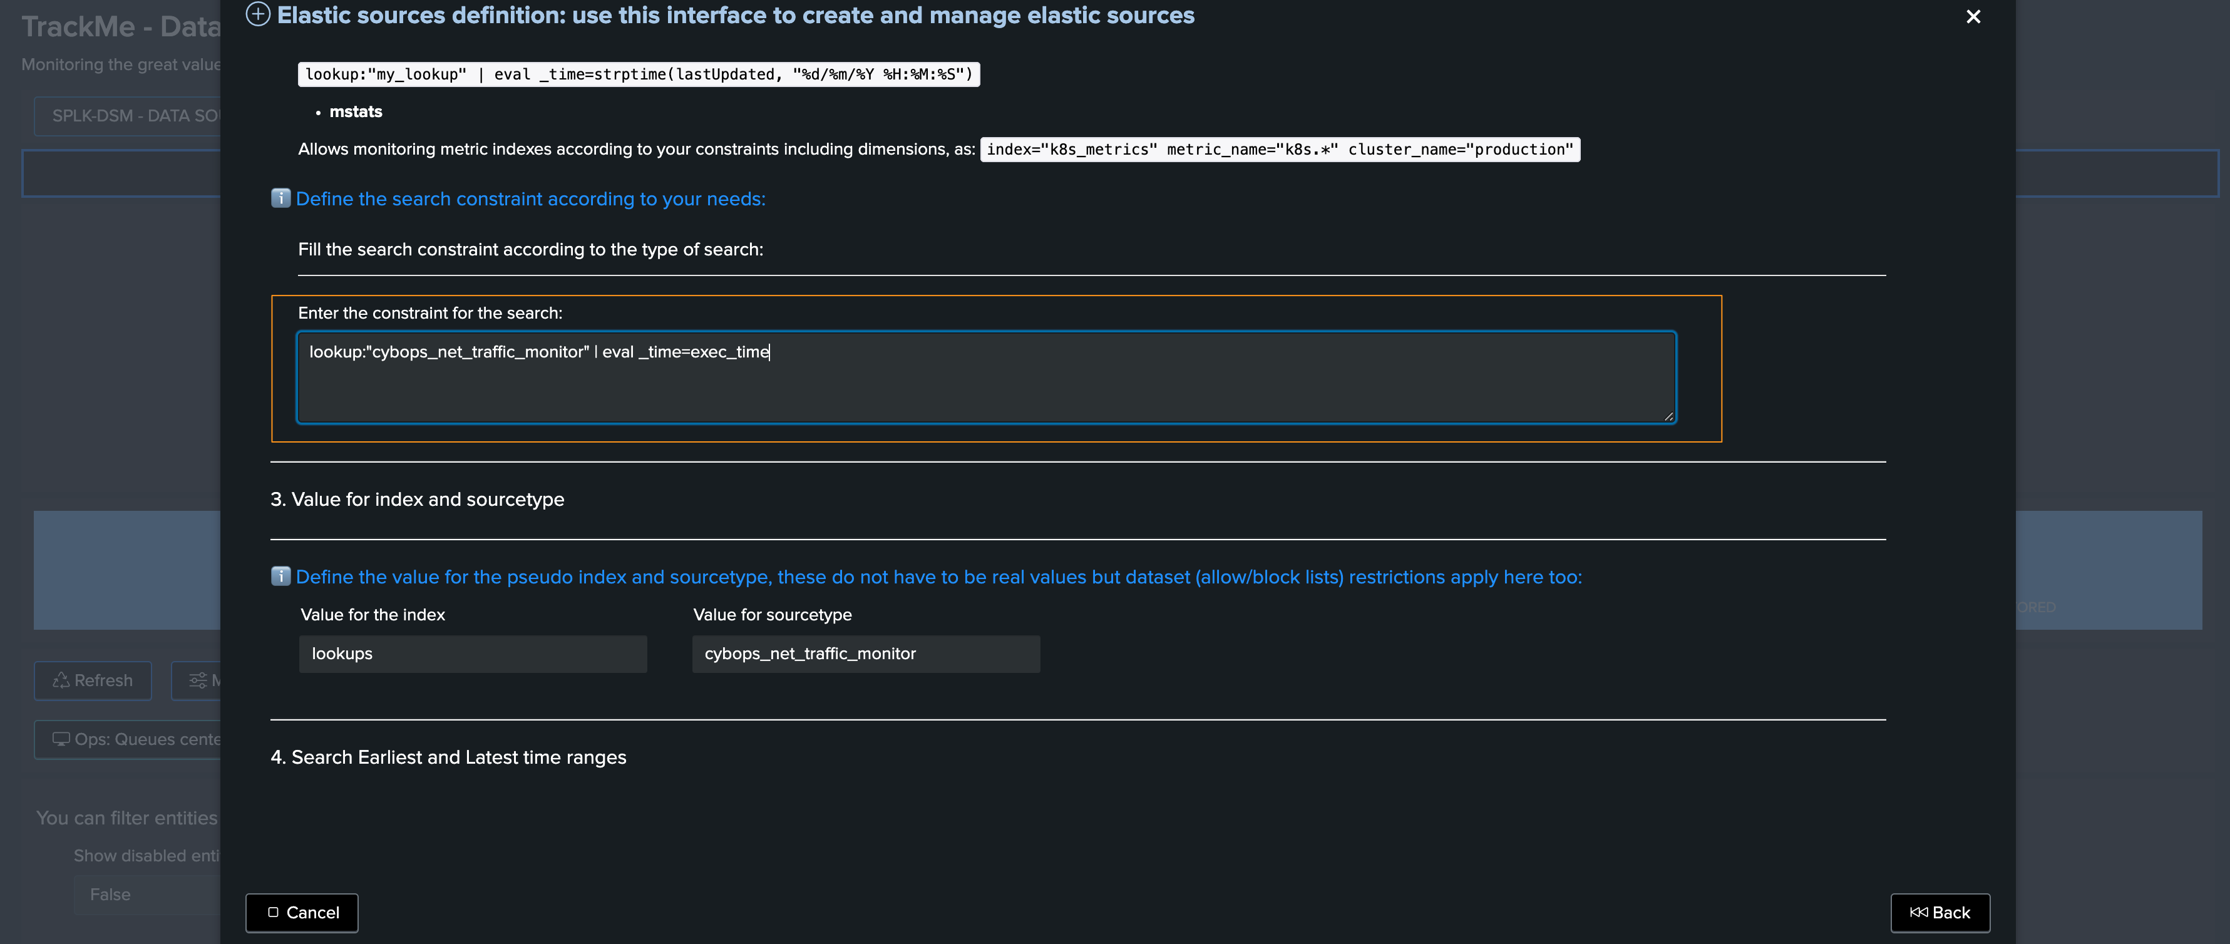The width and height of the screenshot is (2230, 944).
Task: Click Ops: Queues center button behind dialog
Action: point(128,740)
